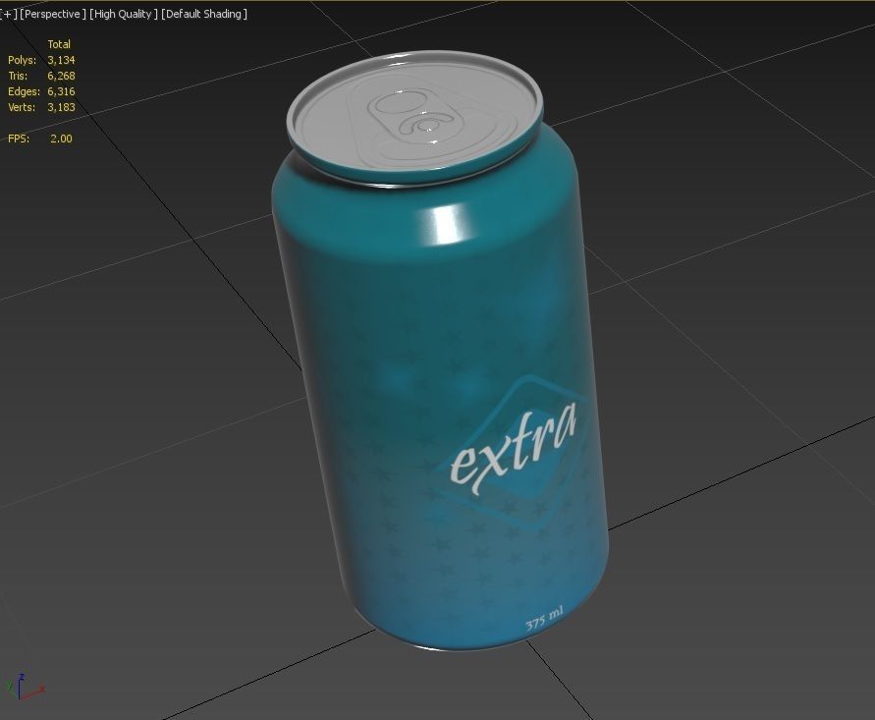The width and height of the screenshot is (875, 720).
Task: Select the Tris count value 6,268
Action: 61,76
